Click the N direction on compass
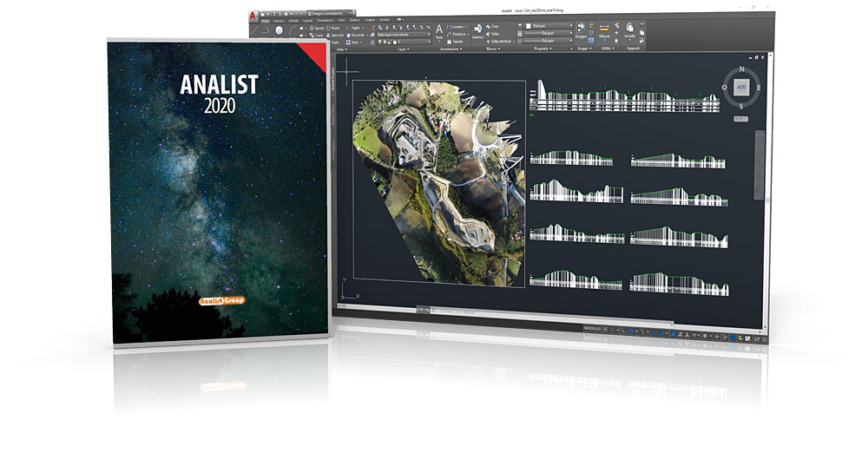Image resolution: width=868 pixels, height=459 pixels. [x=742, y=69]
